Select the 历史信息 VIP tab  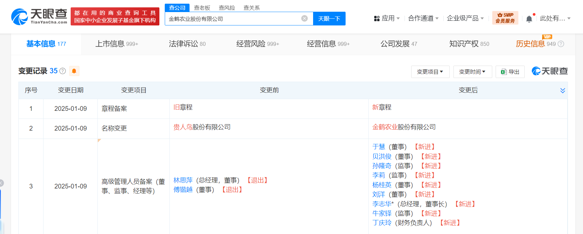coord(536,44)
